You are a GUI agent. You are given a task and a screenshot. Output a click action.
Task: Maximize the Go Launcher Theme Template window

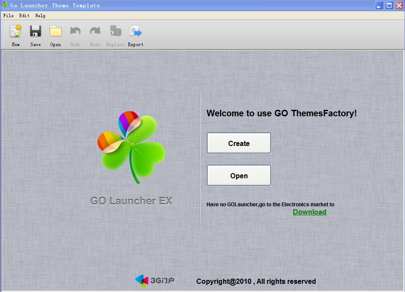389,6
